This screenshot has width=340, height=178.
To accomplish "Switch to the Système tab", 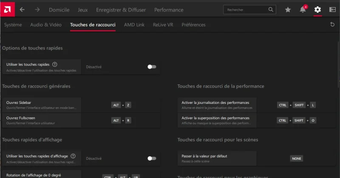I will (13, 25).
